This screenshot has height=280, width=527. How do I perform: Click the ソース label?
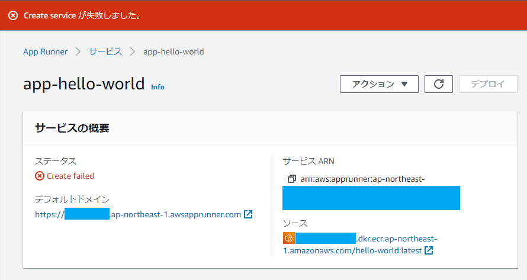pos(295,223)
